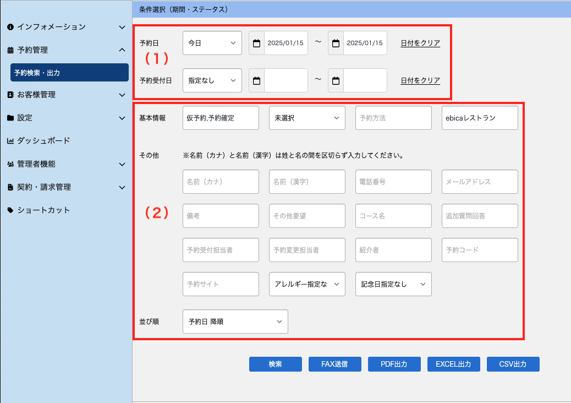Focus the 名前（カナ） input
The image size is (571, 403).
pos(221,182)
